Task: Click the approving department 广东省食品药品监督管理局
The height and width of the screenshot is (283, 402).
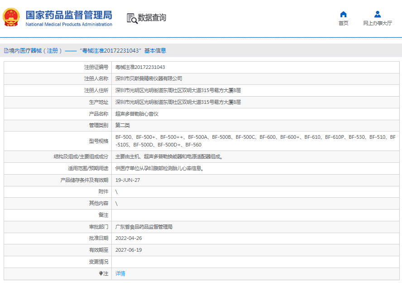Action: tap(144, 227)
